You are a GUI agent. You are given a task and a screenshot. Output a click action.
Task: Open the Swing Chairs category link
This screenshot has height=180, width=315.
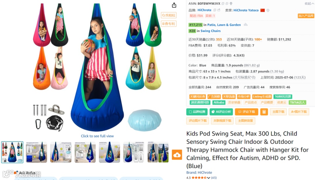[x=210, y=31]
